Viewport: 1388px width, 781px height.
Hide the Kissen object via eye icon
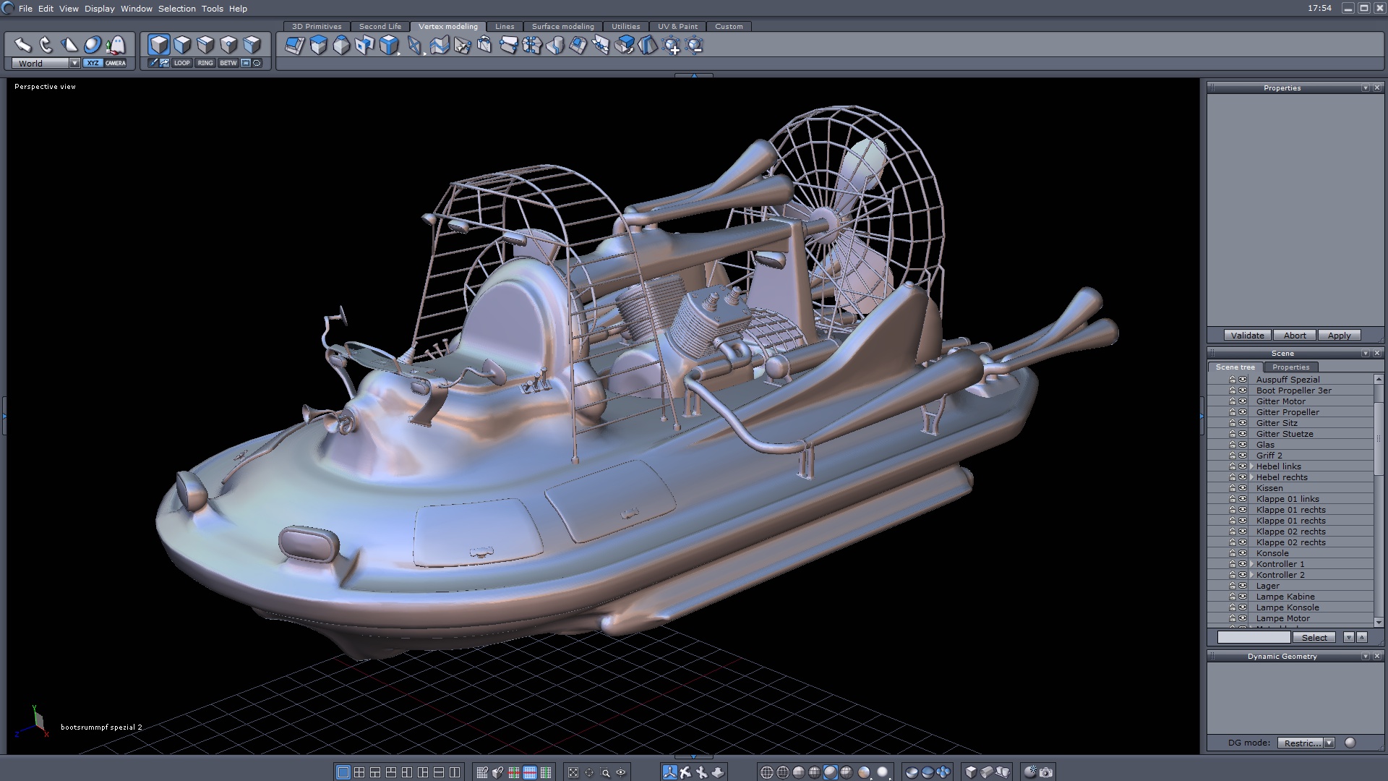1243,488
